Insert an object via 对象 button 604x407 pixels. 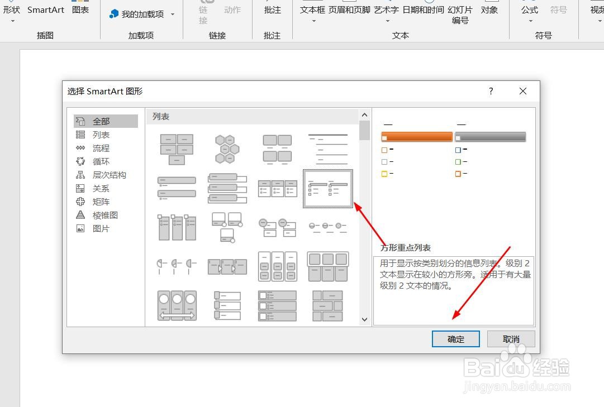pos(489,10)
